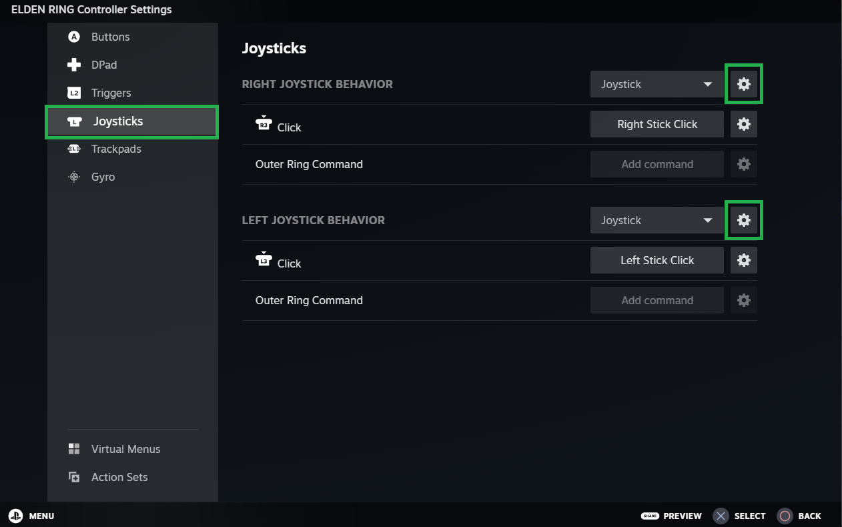842x527 pixels.
Task: Click the L2 icon beside Triggers
Action: [x=74, y=93]
